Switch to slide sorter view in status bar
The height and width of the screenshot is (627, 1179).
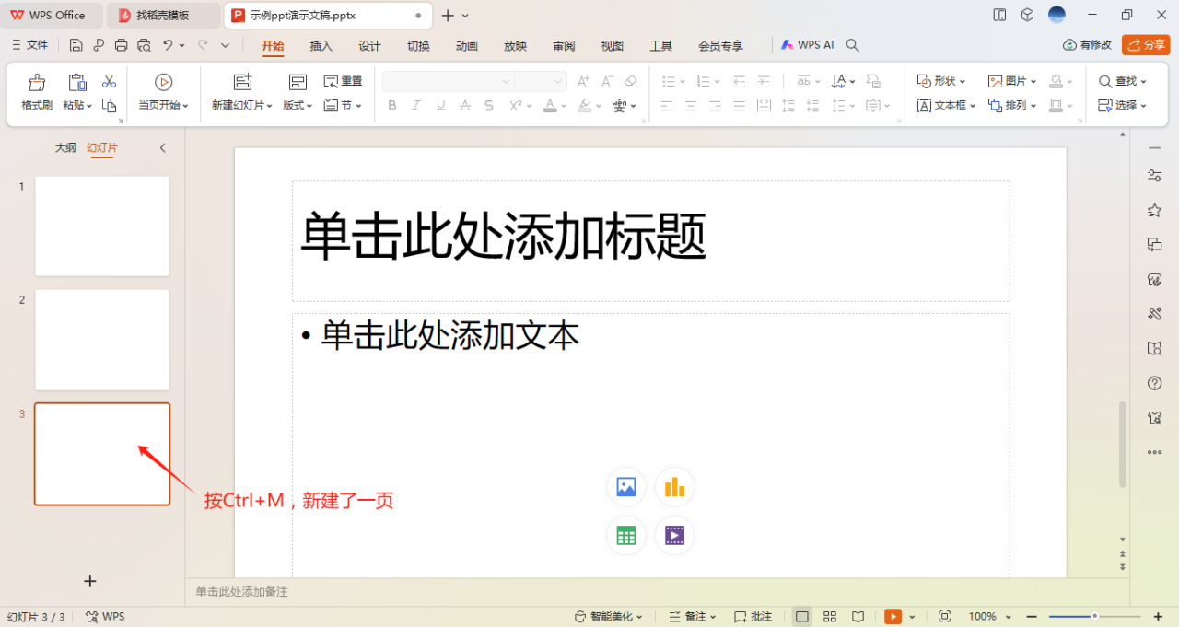(829, 616)
